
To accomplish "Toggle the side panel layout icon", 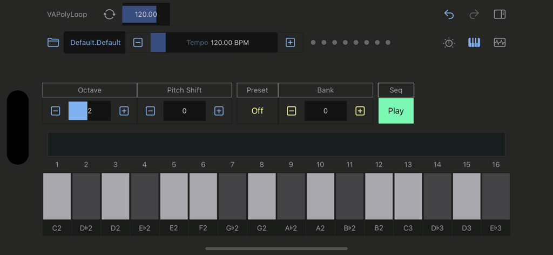I will [x=500, y=15].
